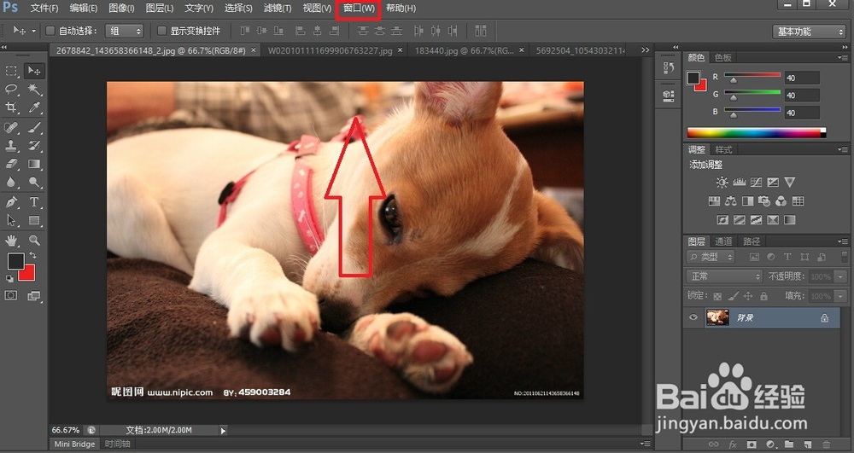Add a Brightness/Contrast adjustment

coord(722,183)
